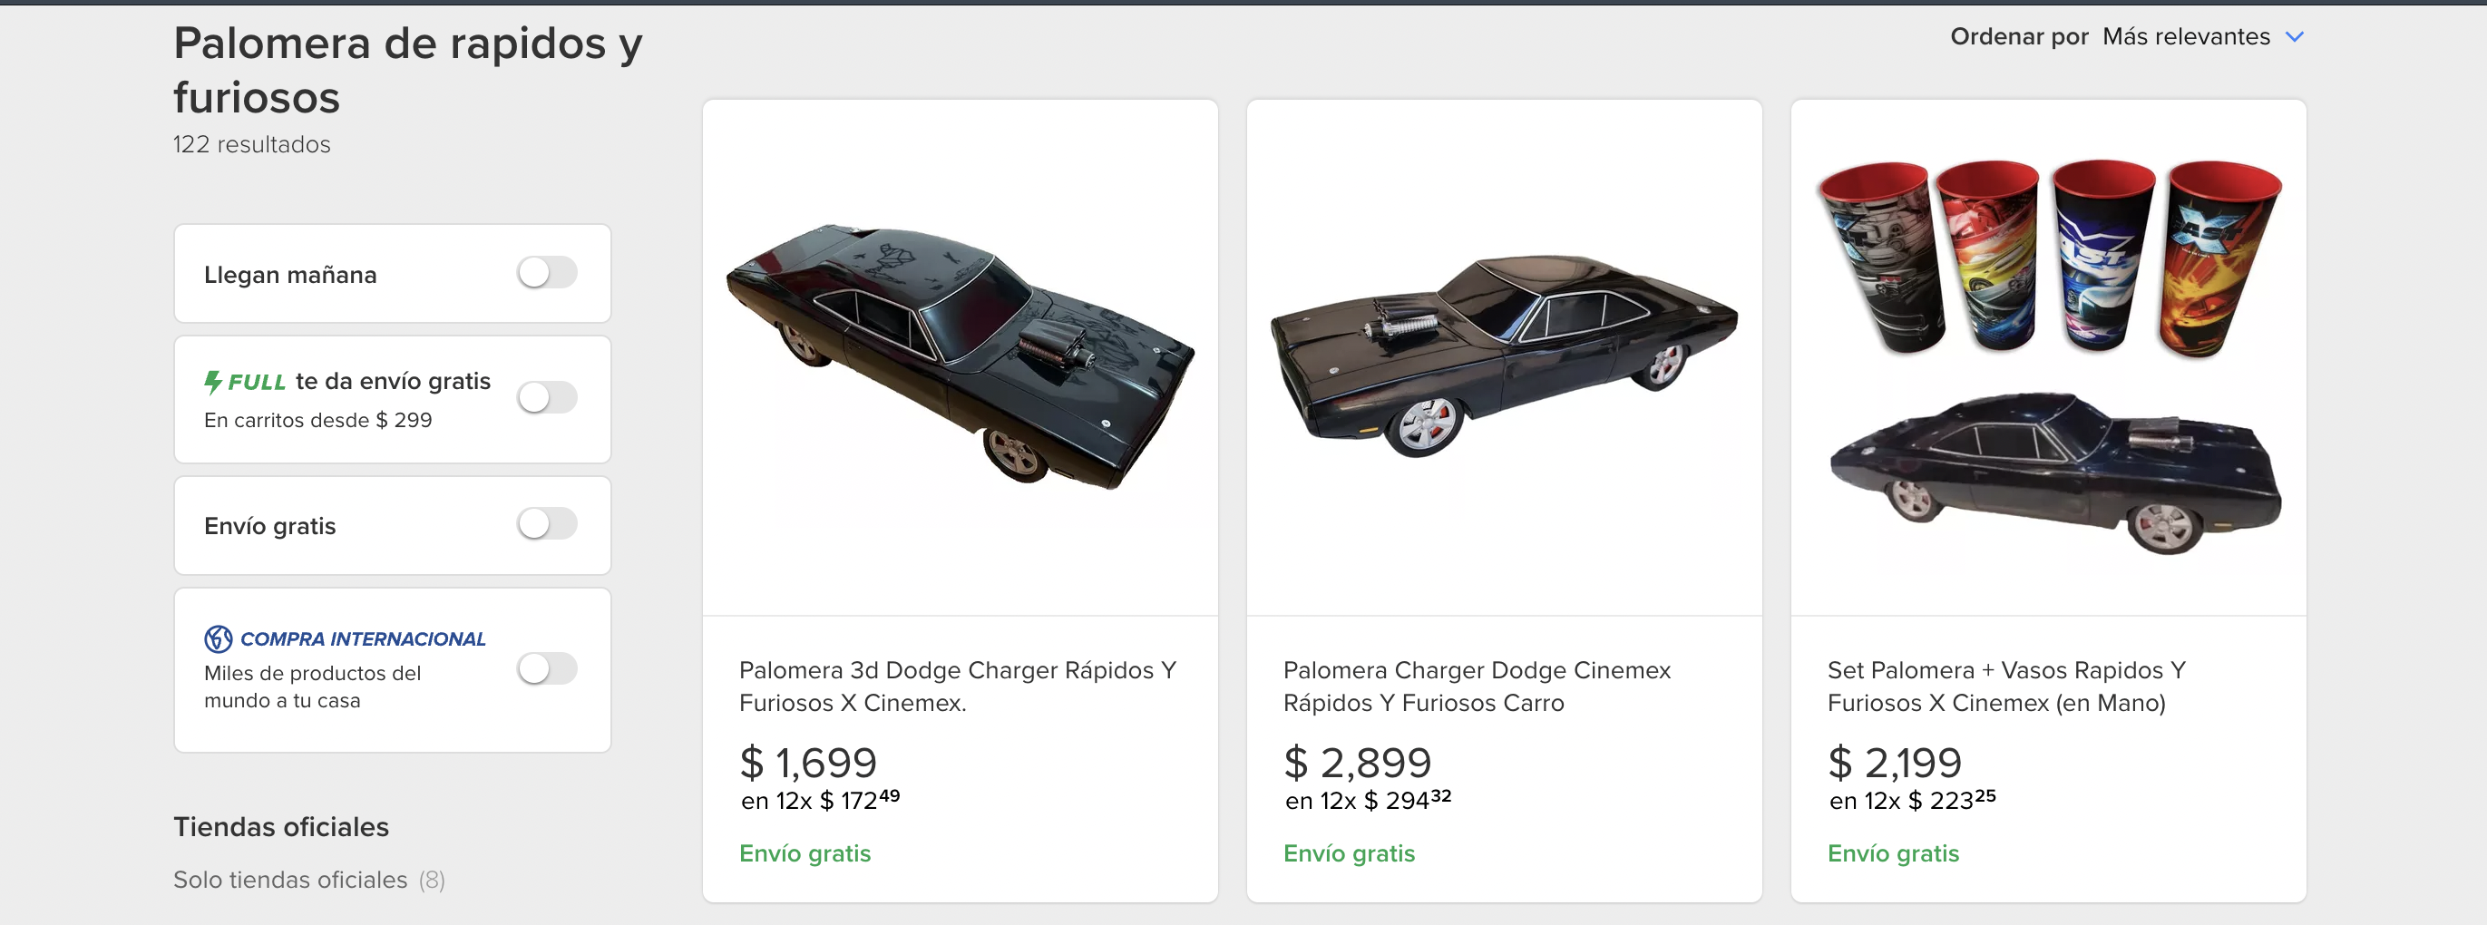Click Envío gratis on the $ 2,199 listing
This screenshot has height=925, width=2487.
click(1892, 853)
